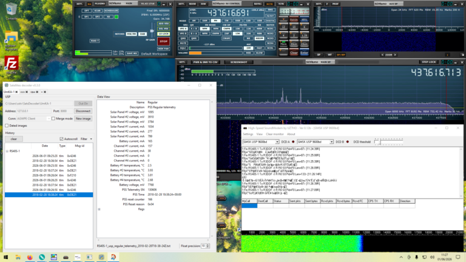Switch to the UmKA-1 tab

[x=9, y=92]
